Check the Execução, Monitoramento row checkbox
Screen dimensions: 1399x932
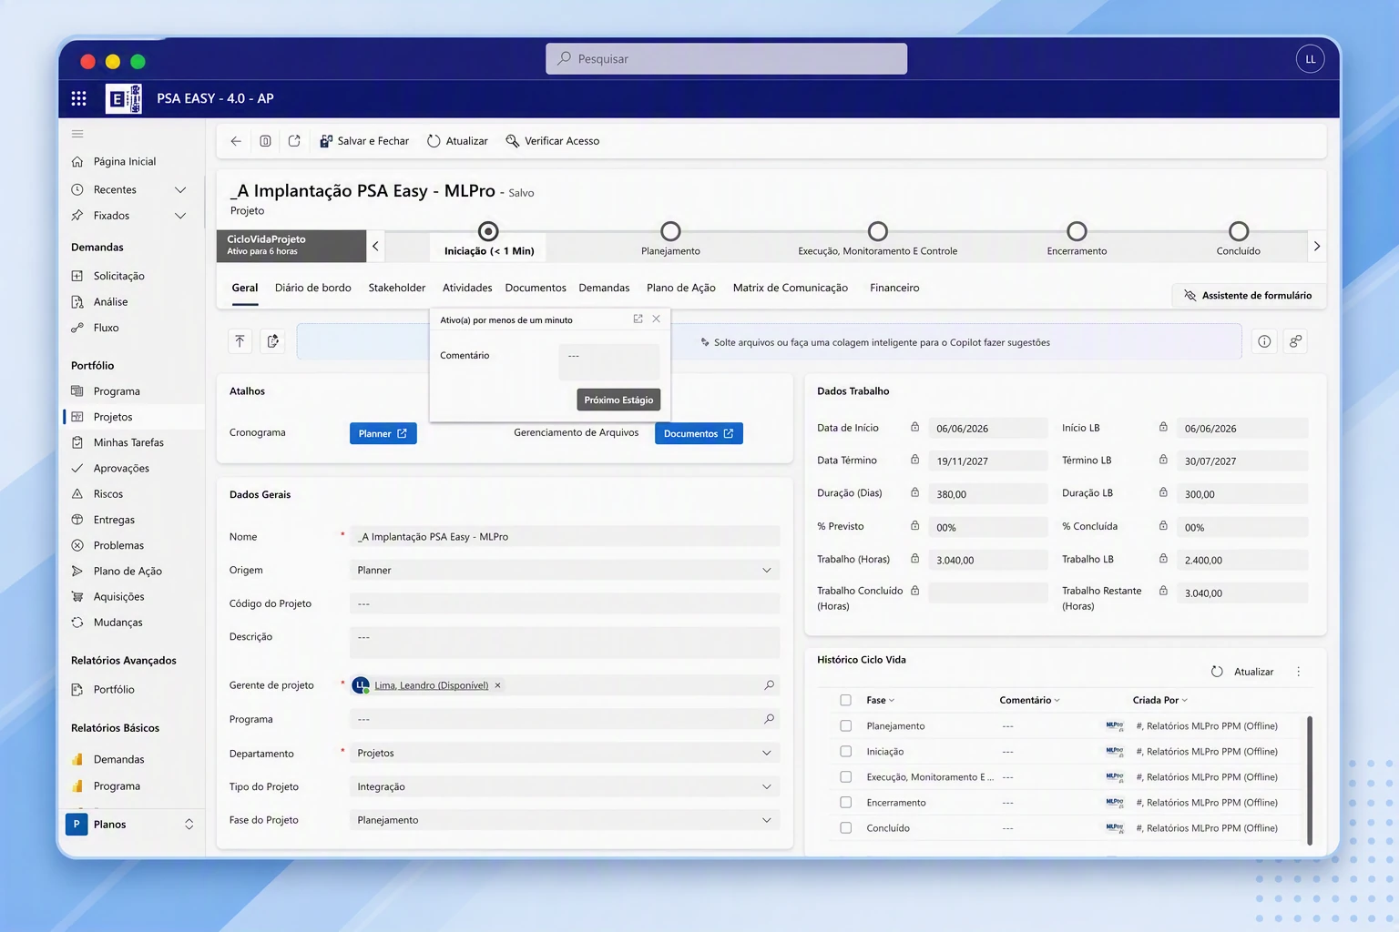(845, 777)
